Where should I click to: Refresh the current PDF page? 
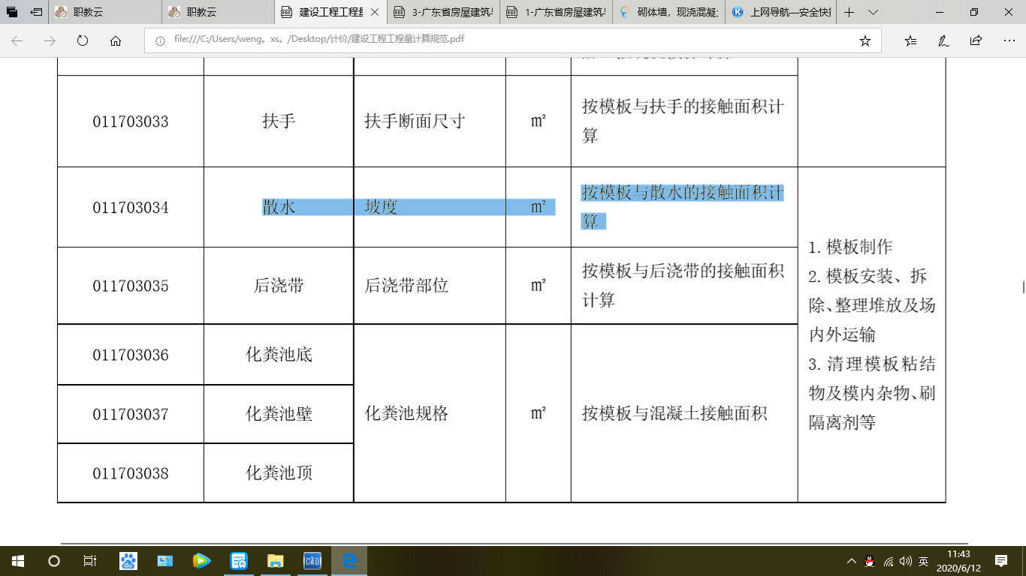[83, 40]
